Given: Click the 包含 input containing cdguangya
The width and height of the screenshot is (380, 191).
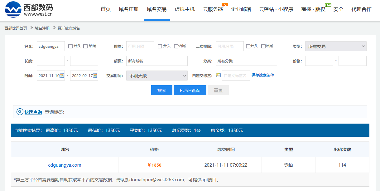Looking at the screenshot, I should tap(50, 46).
